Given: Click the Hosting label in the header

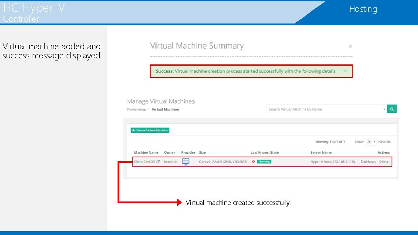Looking at the screenshot, I should coord(363,9).
